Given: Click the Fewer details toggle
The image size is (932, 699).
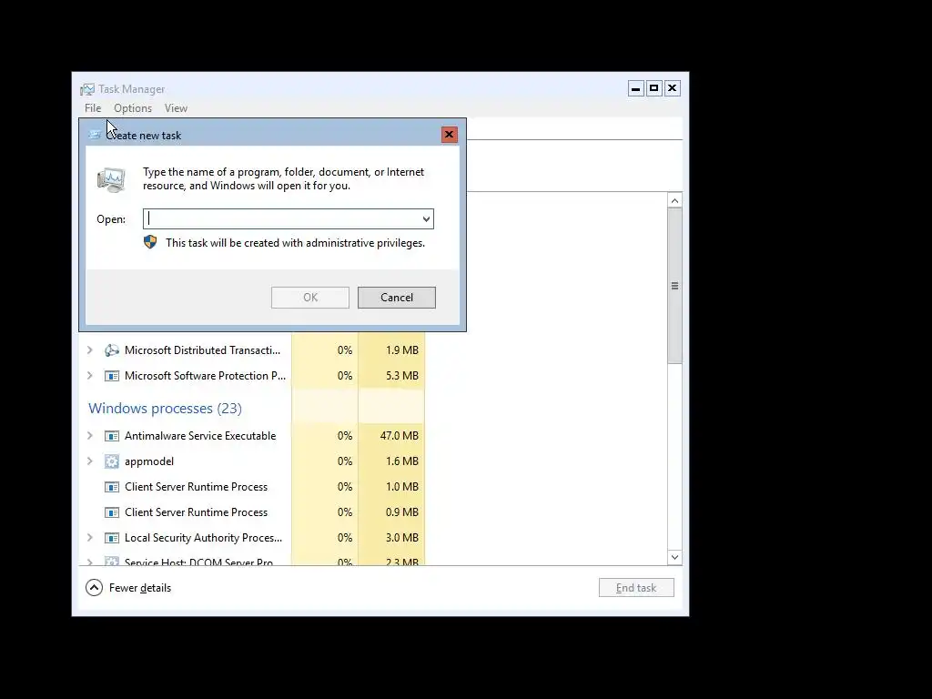Looking at the screenshot, I should [128, 588].
